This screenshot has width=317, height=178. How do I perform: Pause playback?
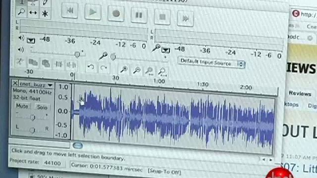click(139, 15)
